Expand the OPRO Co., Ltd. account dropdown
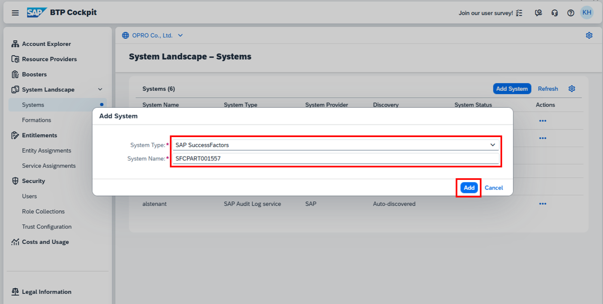Screen dimensions: 603x304 pos(180,36)
